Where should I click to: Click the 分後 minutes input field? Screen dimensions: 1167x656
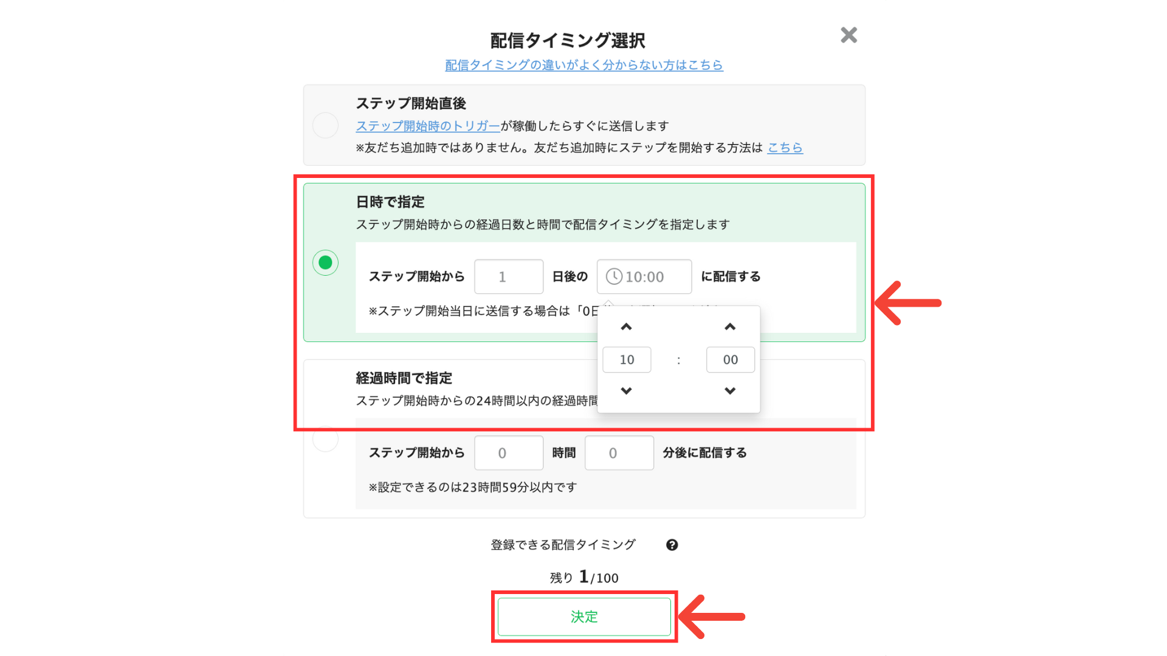coord(619,453)
